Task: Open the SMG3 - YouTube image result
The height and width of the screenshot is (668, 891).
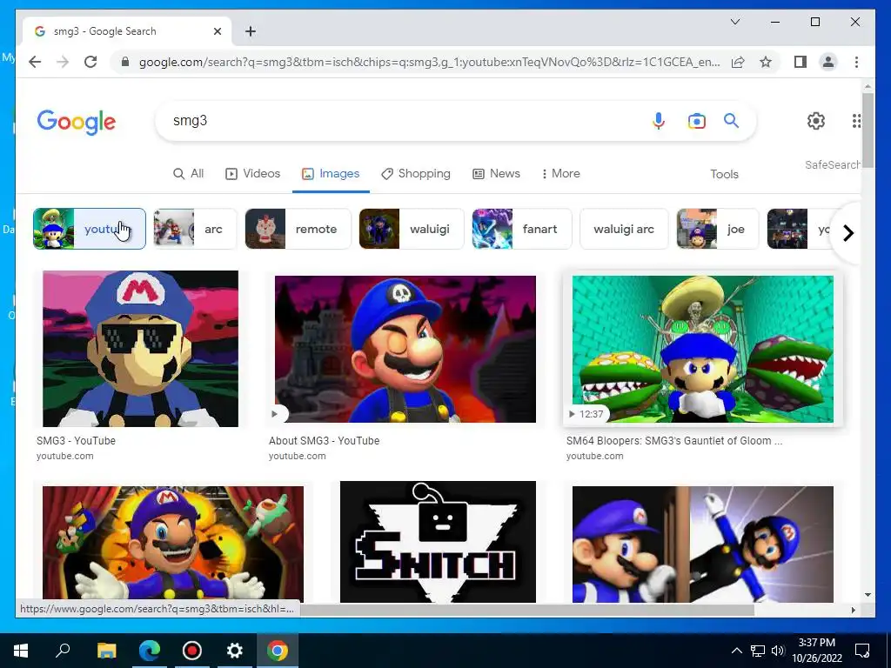Action: [140, 349]
